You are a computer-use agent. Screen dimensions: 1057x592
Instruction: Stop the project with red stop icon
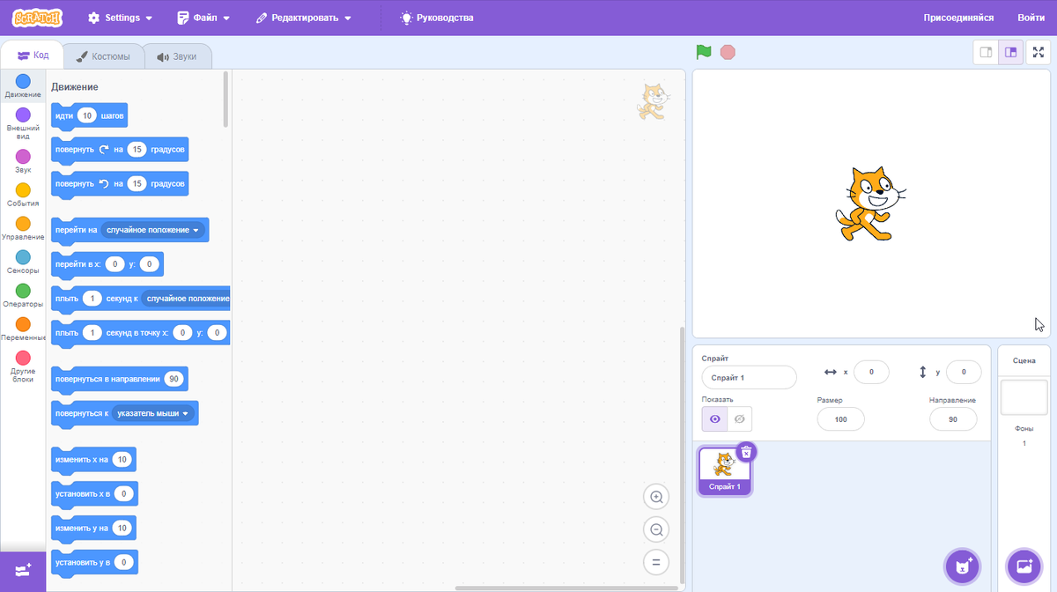click(728, 52)
